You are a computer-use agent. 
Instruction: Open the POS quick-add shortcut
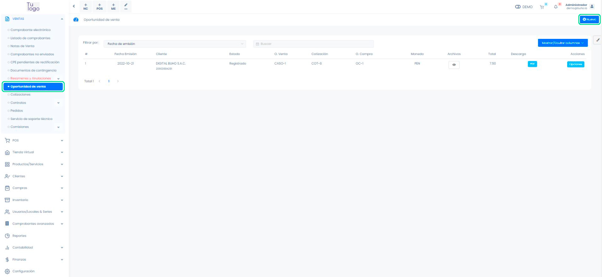tap(100, 6)
